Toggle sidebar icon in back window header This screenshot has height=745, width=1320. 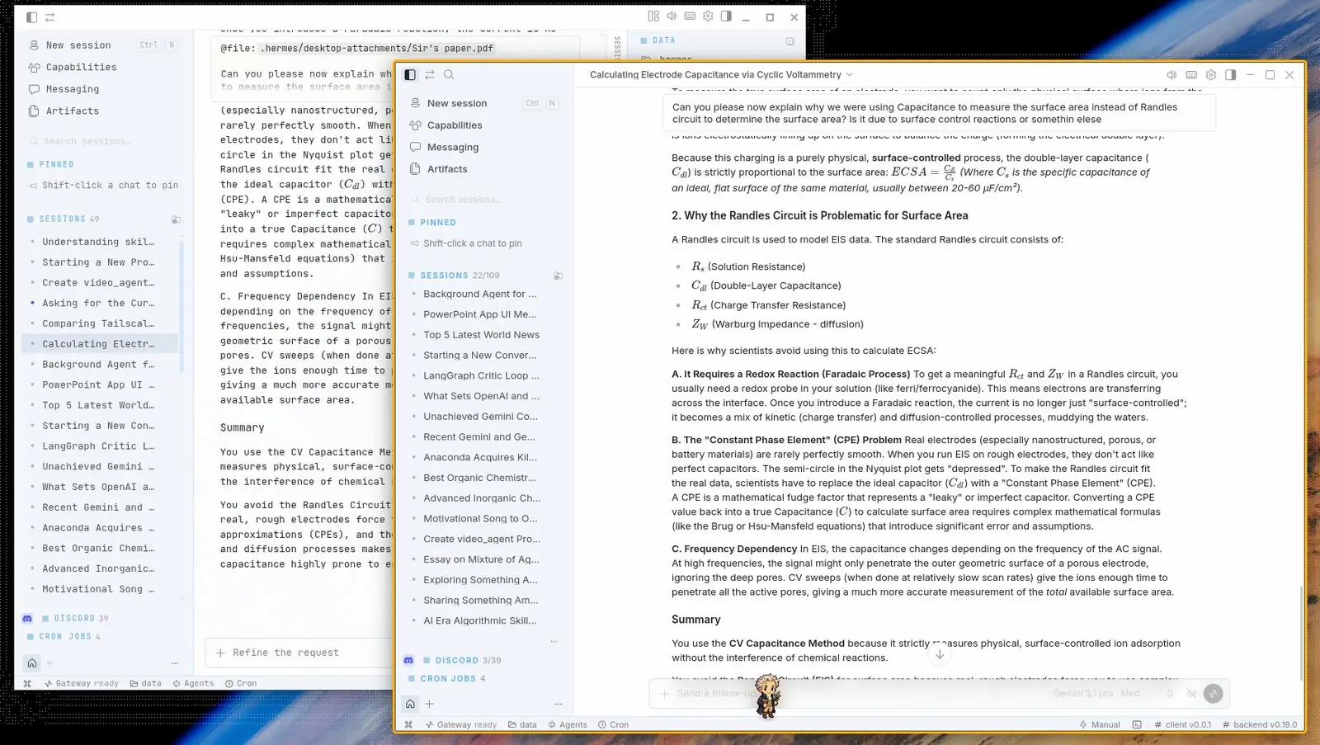click(x=31, y=17)
